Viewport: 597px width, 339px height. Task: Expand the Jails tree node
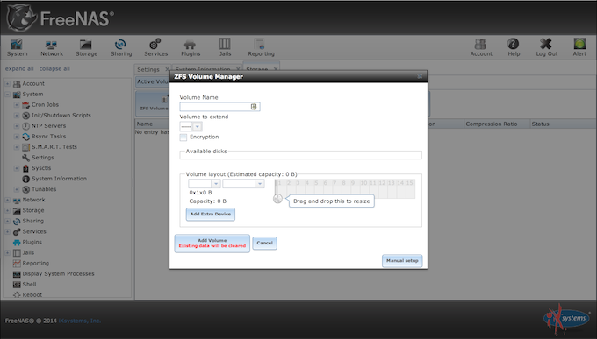[7, 253]
